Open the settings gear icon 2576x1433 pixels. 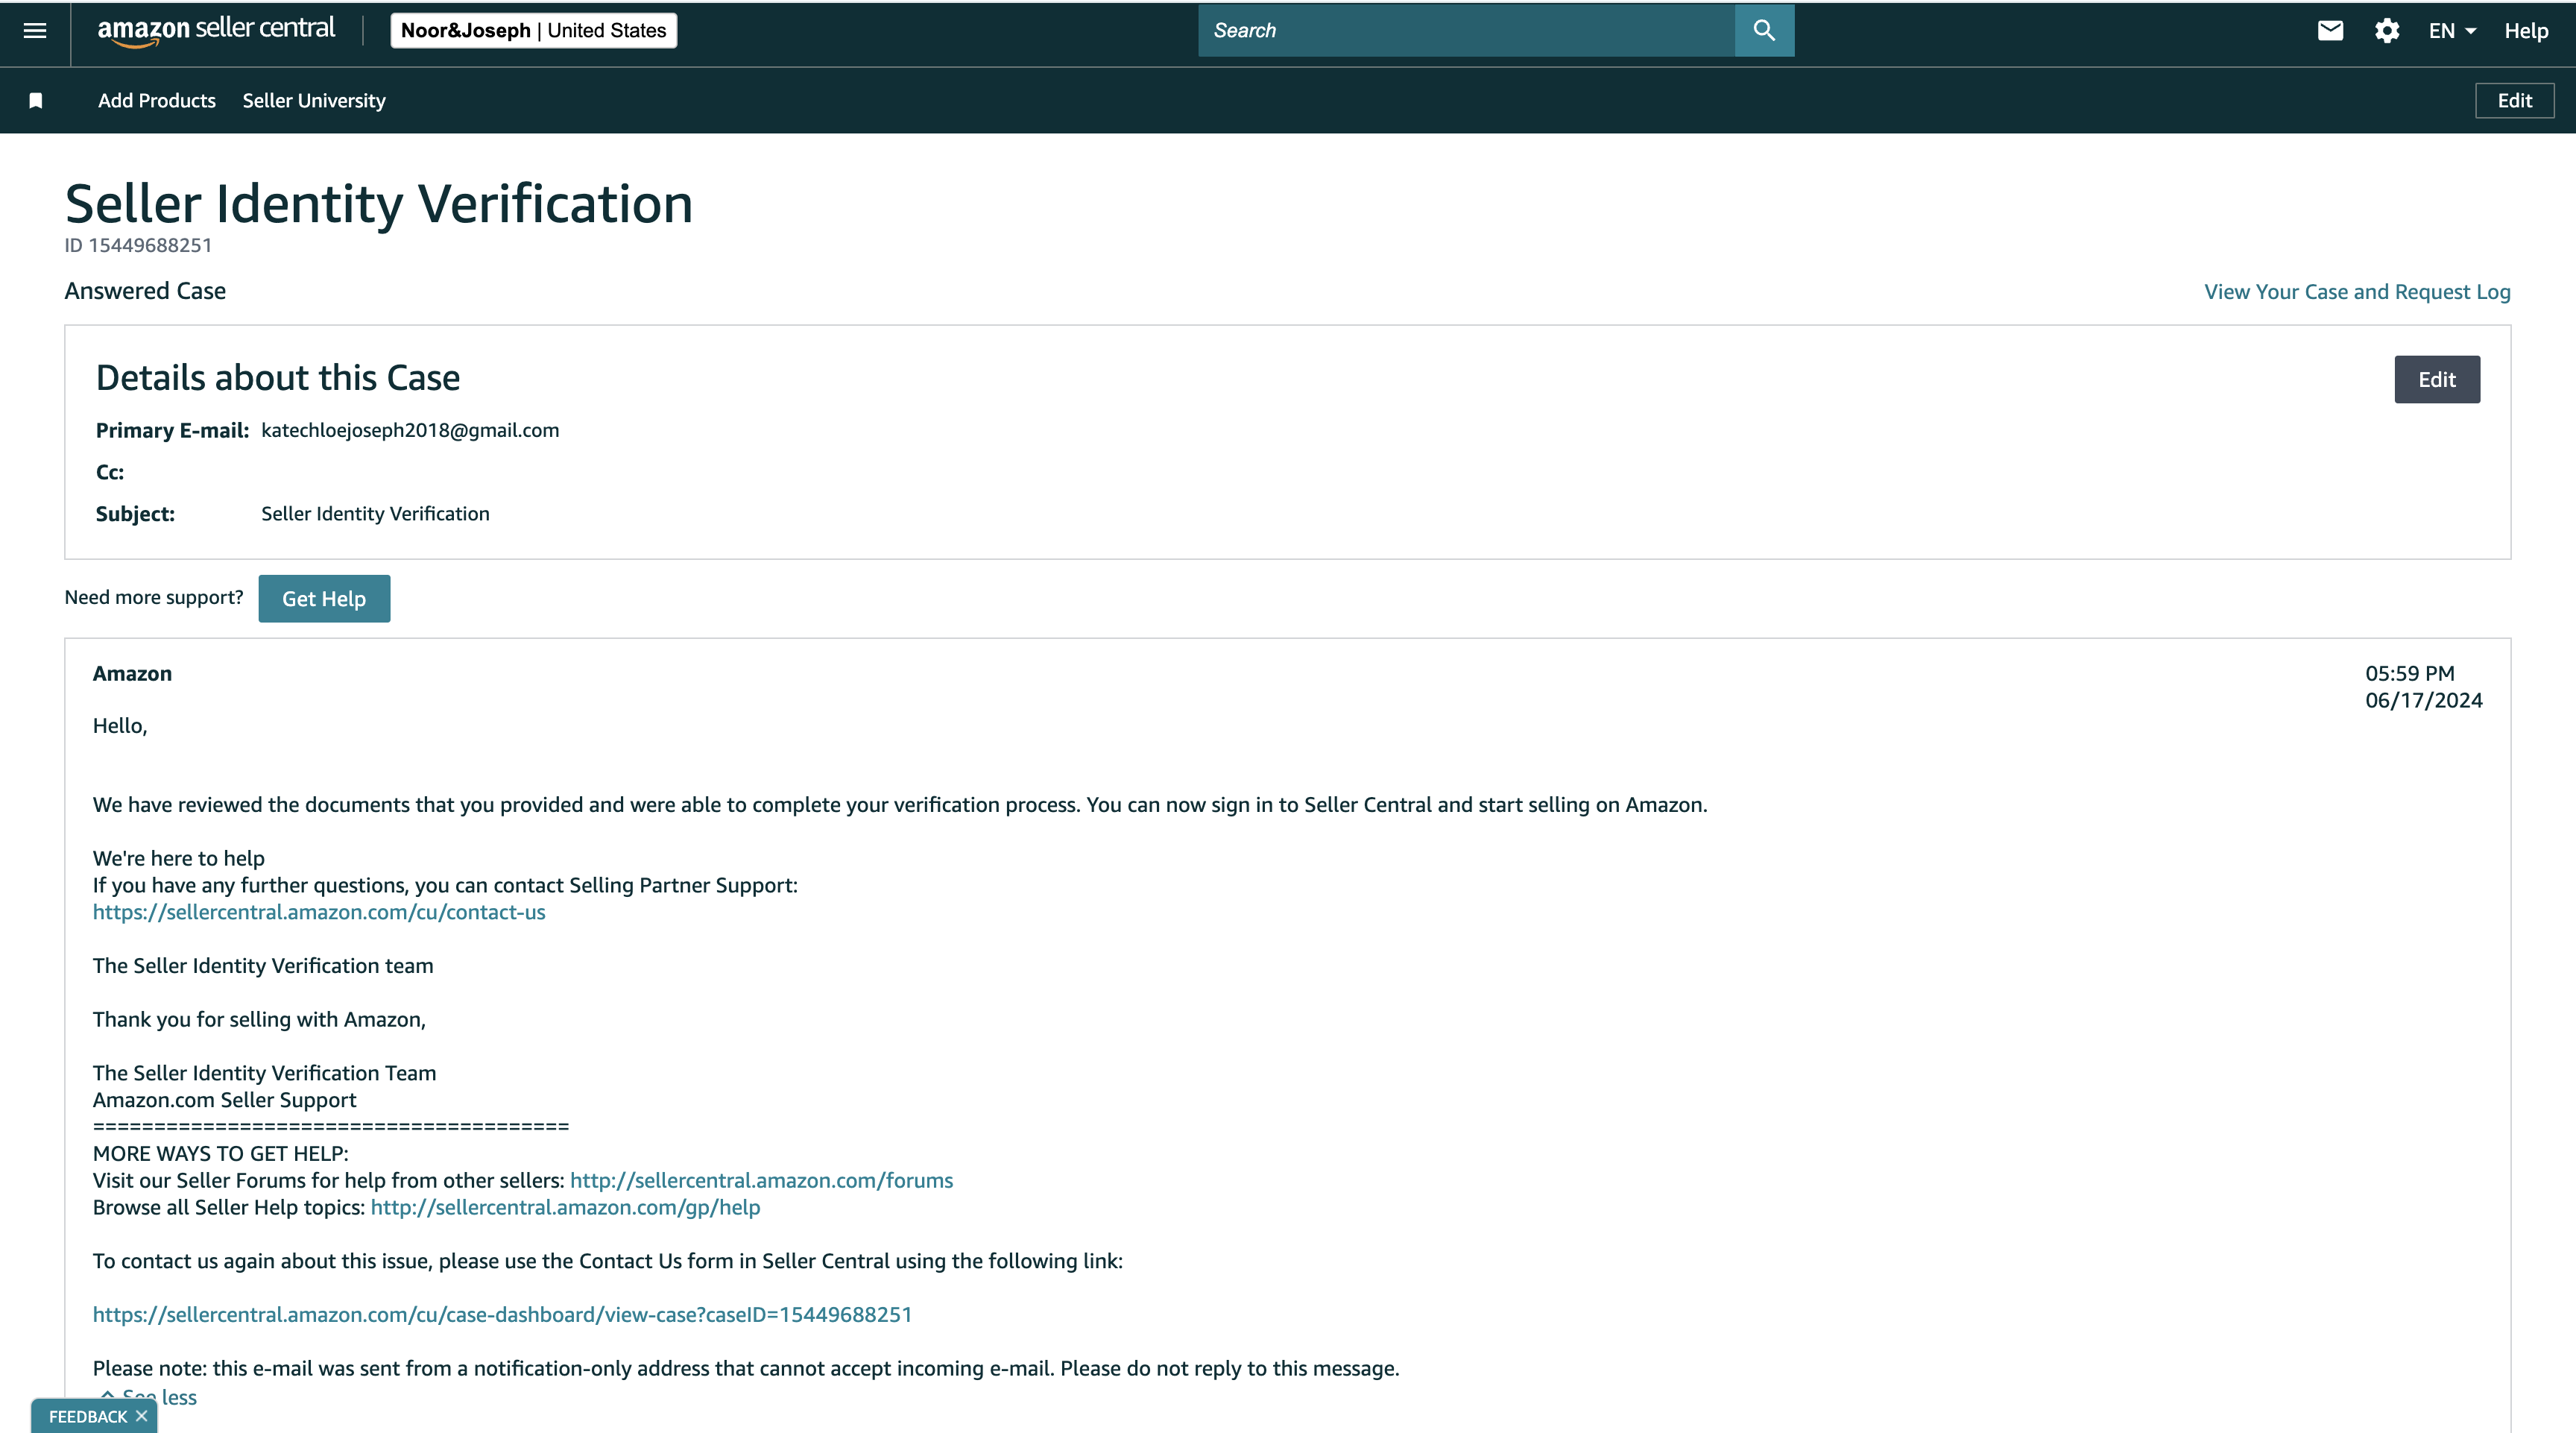point(2387,31)
